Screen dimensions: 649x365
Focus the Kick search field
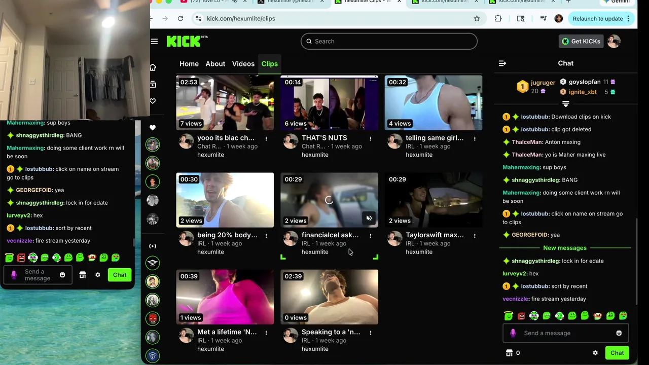coord(389,41)
